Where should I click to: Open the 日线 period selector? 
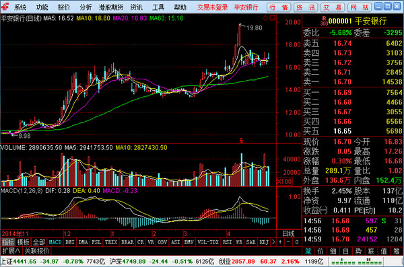(289, 233)
